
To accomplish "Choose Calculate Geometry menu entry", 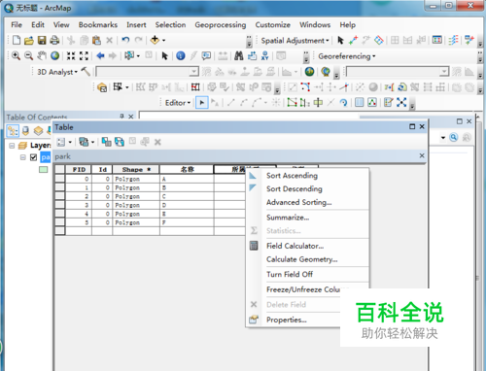I will [x=302, y=259].
